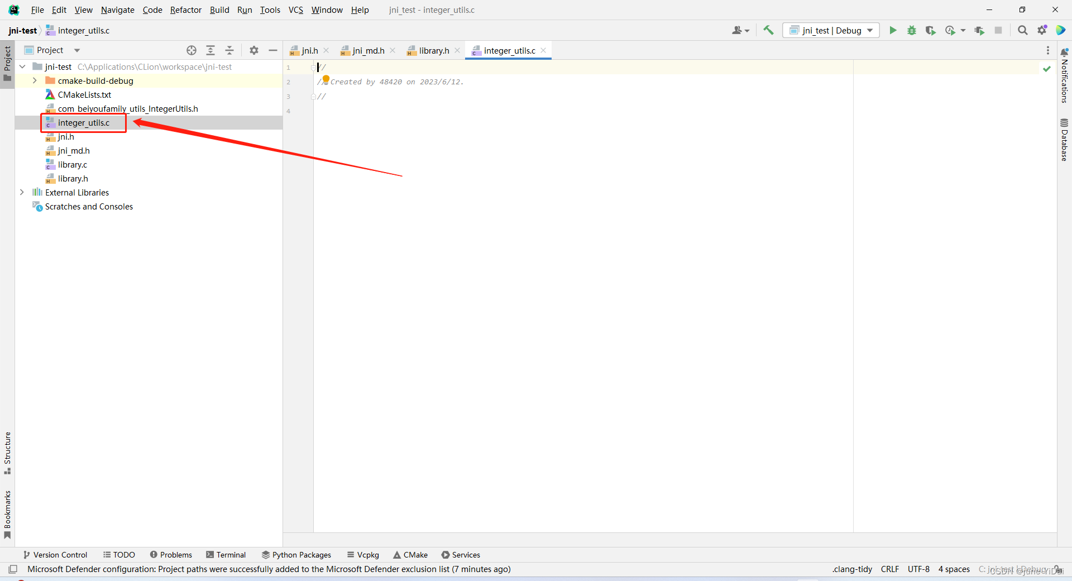
Task: Open IDE settings gear in toolbar
Action: click(x=1042, y=30)
